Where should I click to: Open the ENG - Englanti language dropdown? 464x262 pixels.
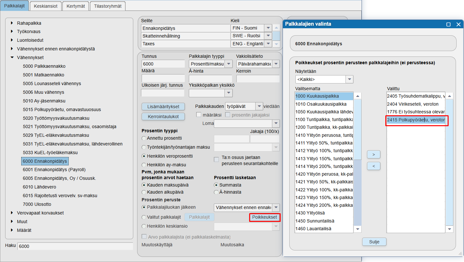(268, 44)
